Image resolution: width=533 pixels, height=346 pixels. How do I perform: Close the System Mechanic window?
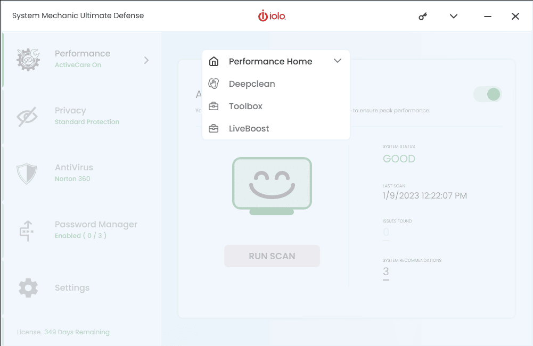pos(515,17)
